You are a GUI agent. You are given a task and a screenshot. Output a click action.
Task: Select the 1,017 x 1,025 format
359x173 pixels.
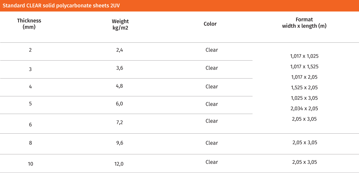click(x=304, y=56)
